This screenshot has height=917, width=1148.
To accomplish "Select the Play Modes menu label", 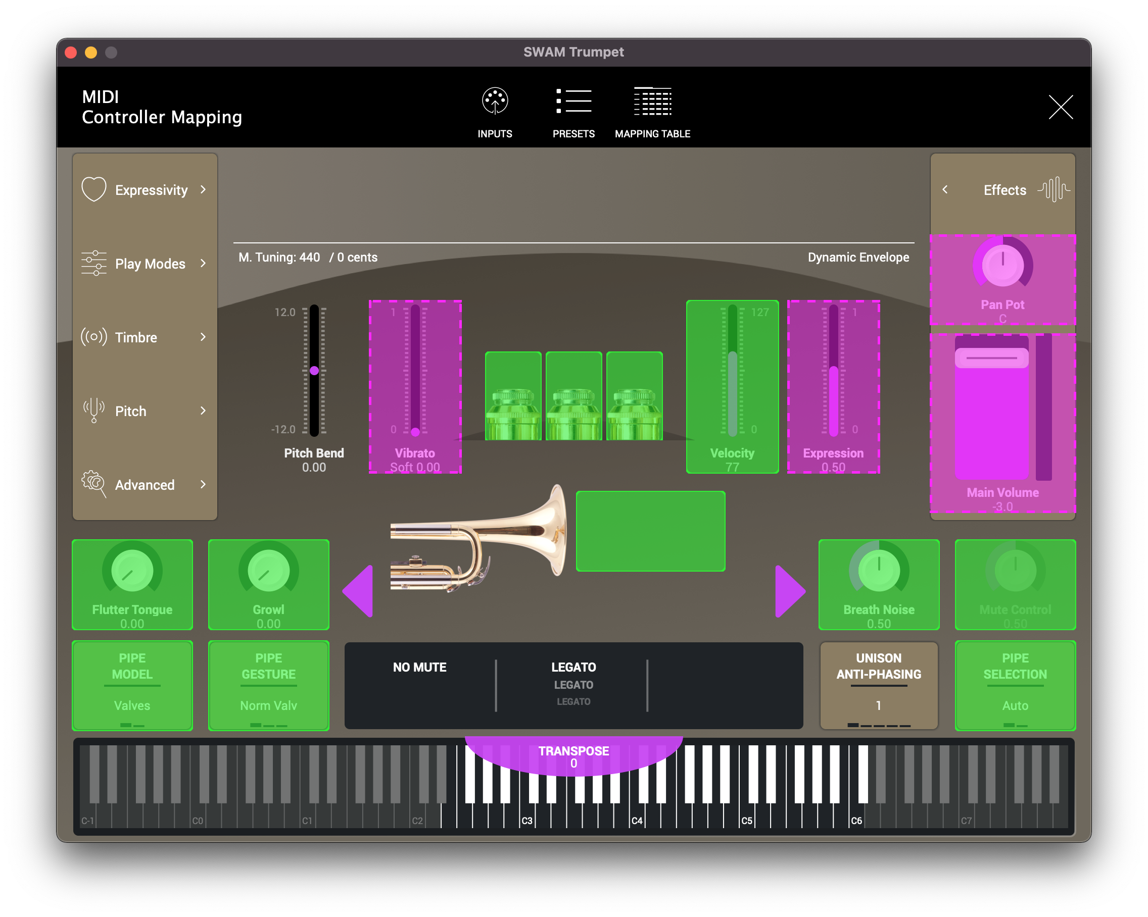I will (150, 264).
